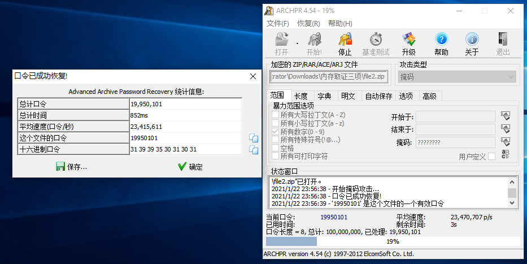Click the ARCHPR version status bar text
The height and width of the screenshot is (264, 527).
pyautogui.click(x=339, y=254)
